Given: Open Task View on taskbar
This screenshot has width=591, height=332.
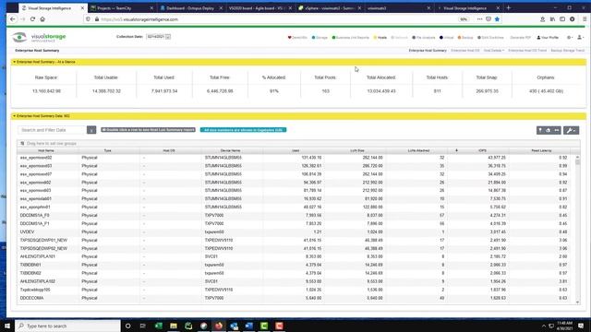Looking at the screenshot, I should pyautogui.click(x=143, y=326).
